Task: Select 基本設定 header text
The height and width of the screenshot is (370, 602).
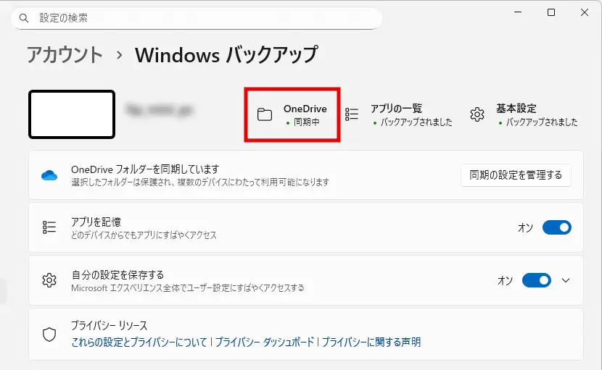Action: [x=516, y=109]
